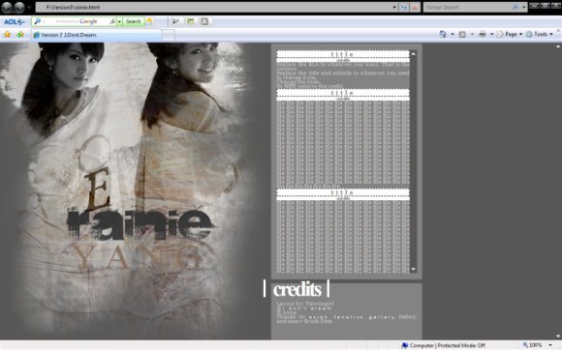
Task: Open the Home button dropdown arrow
Action: point(453,34)
